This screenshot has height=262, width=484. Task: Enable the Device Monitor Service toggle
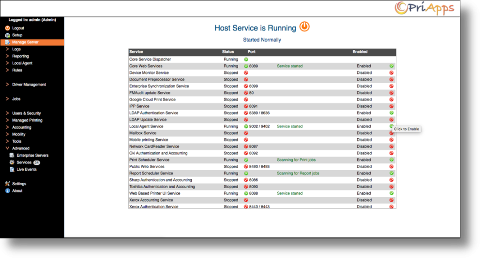tap(392, 73)
